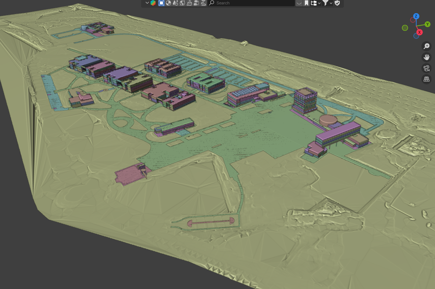Click the droplet icon in header
The image size is (435, 289).
pos(175,3)
